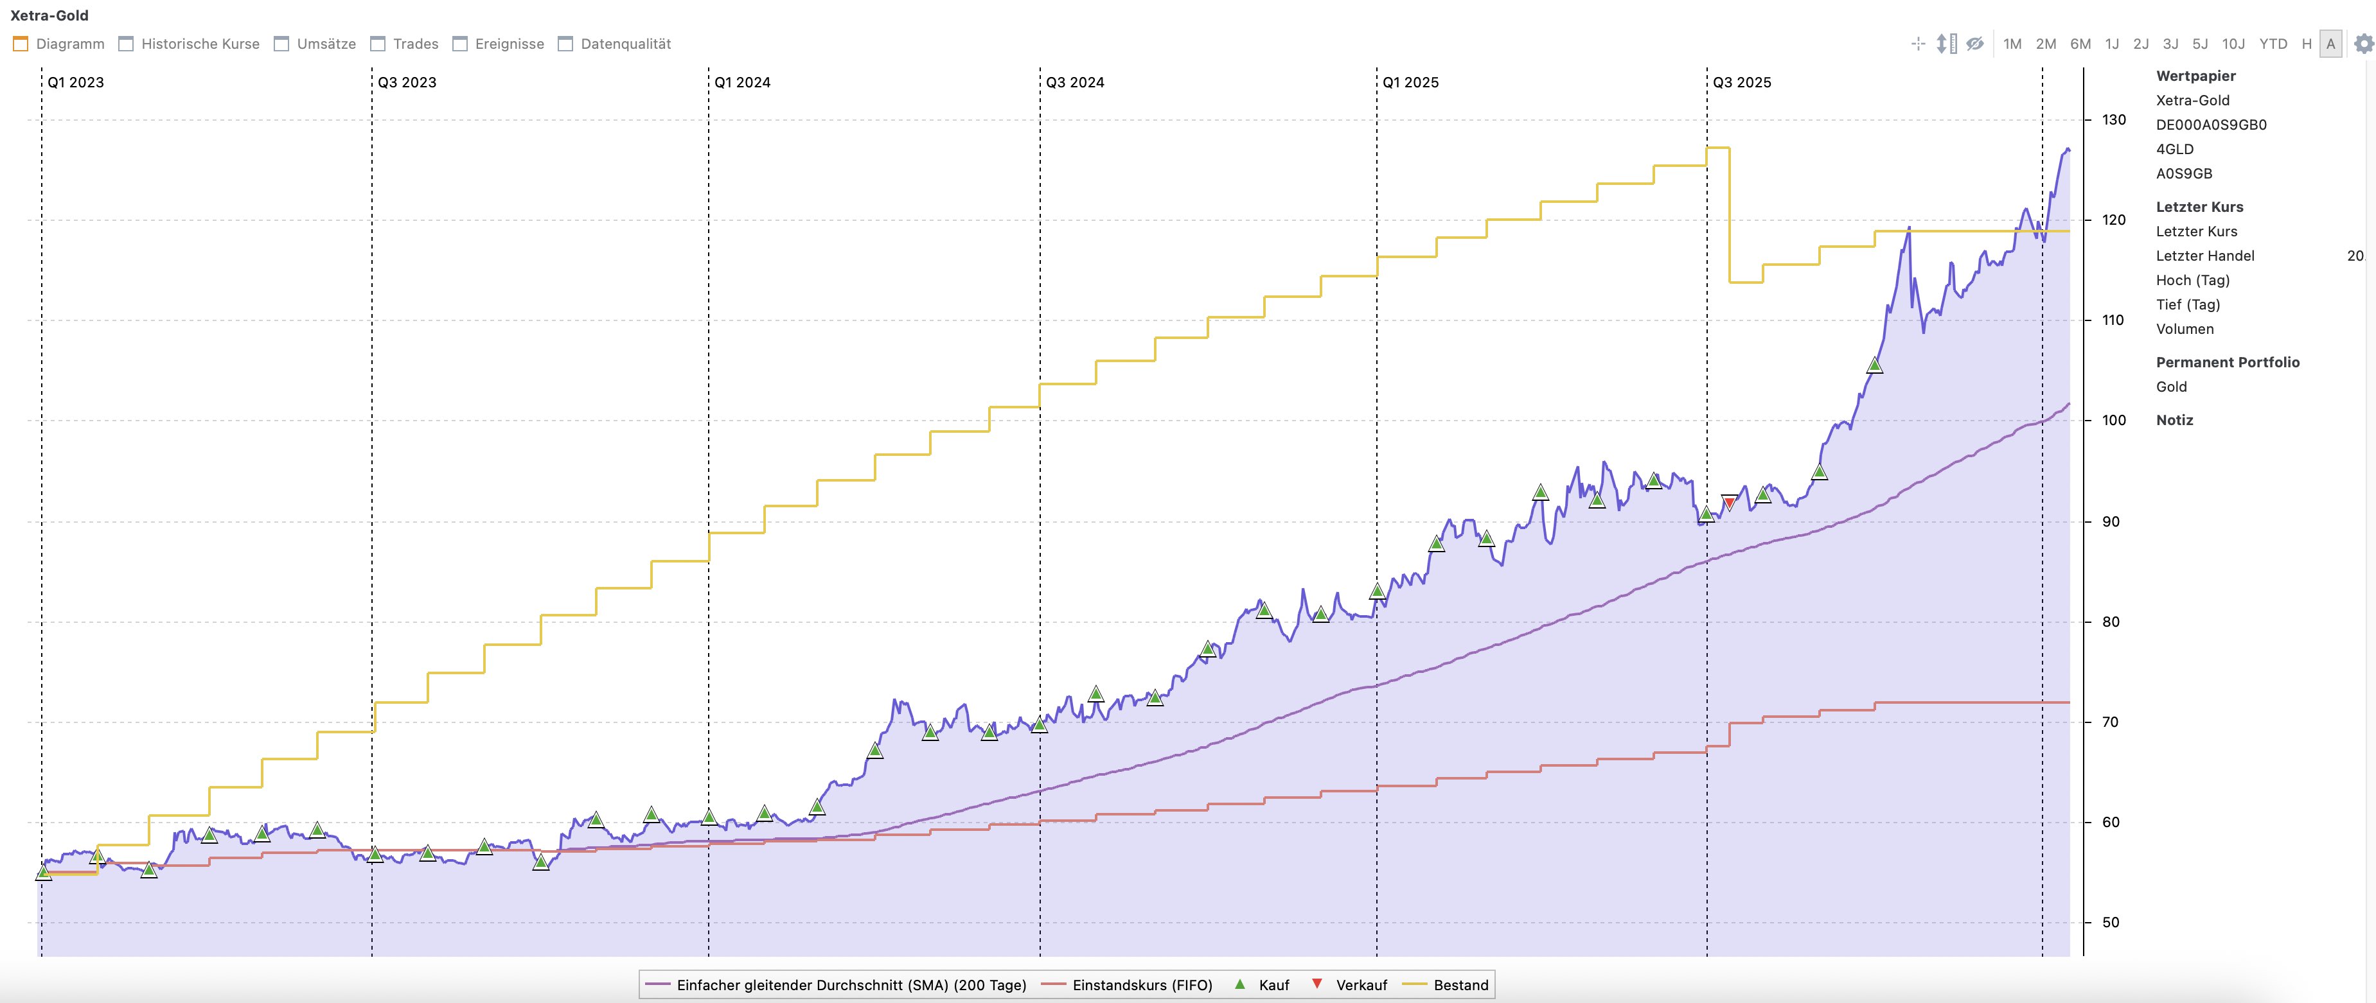Viewport: 2376px width, 1003px height.
Task: Open chart settings via gear icon
Action: pyautogui.click(x=2363, y=43)
